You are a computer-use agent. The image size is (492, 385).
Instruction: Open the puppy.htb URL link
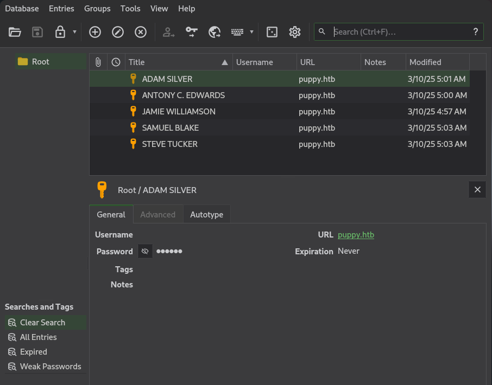point(356,235)
